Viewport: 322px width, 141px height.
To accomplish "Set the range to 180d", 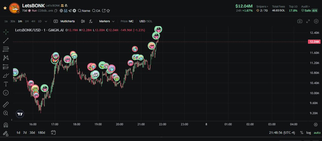I will pyautogui.click(x=41, y=133).
